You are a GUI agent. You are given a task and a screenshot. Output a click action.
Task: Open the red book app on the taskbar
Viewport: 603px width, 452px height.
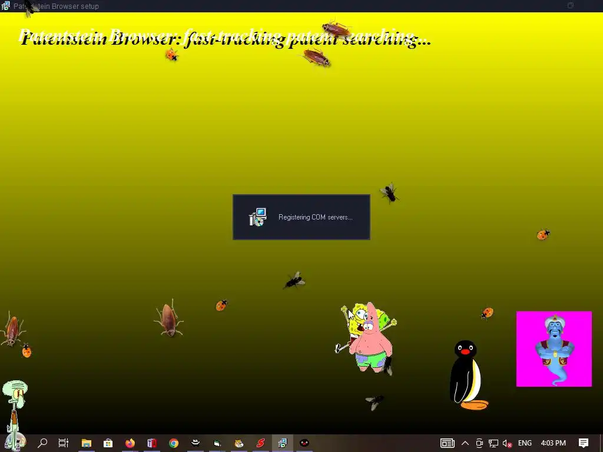152,443
